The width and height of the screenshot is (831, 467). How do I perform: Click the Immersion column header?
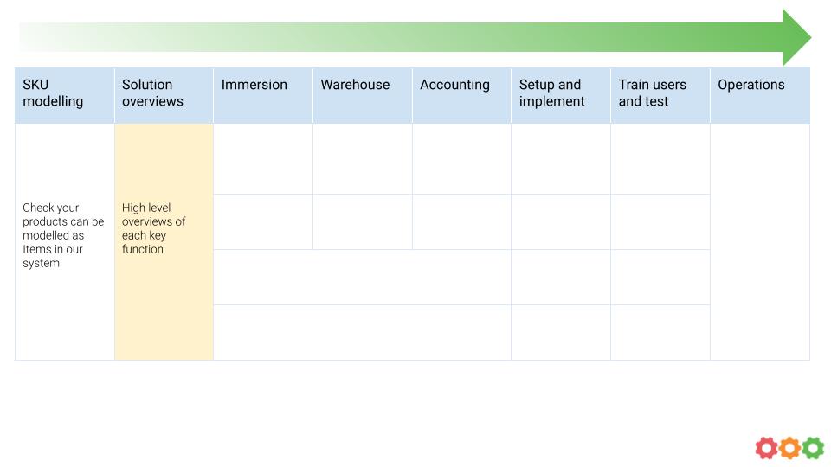click(x=263, y=96)
